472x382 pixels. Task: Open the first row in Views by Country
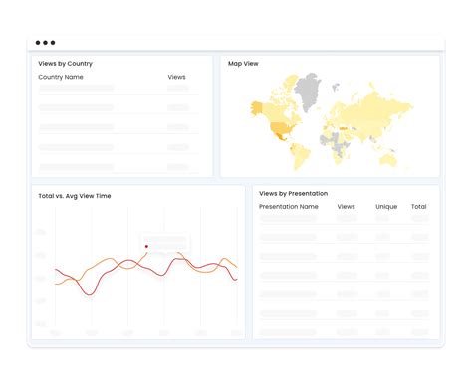point(118,89)
